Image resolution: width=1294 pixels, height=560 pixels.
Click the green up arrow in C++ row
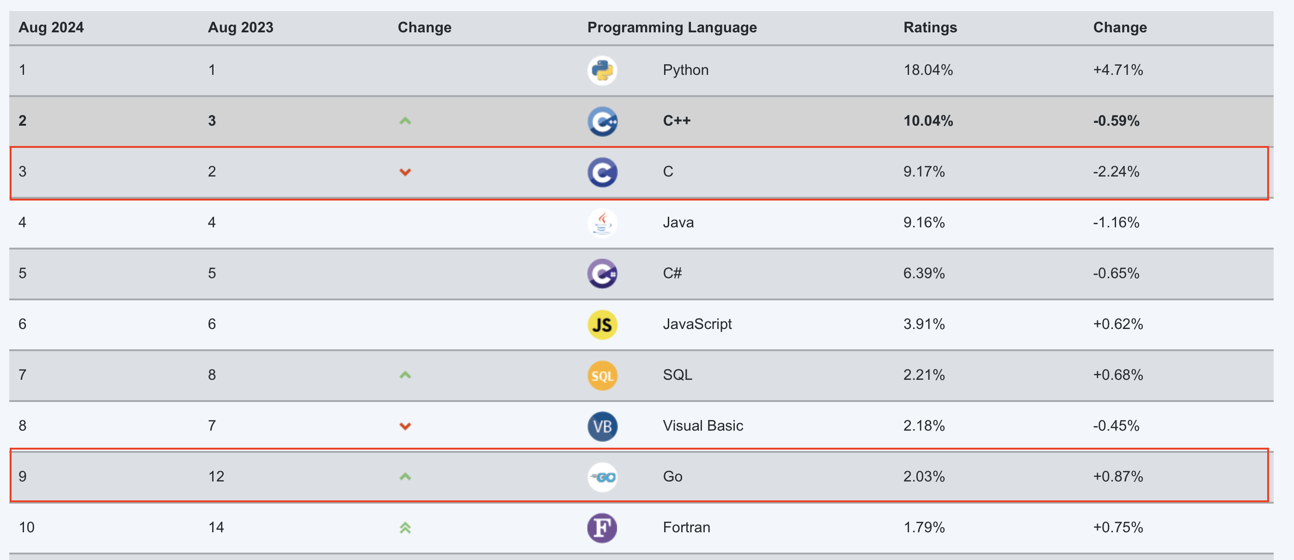(x=405, y=121)
